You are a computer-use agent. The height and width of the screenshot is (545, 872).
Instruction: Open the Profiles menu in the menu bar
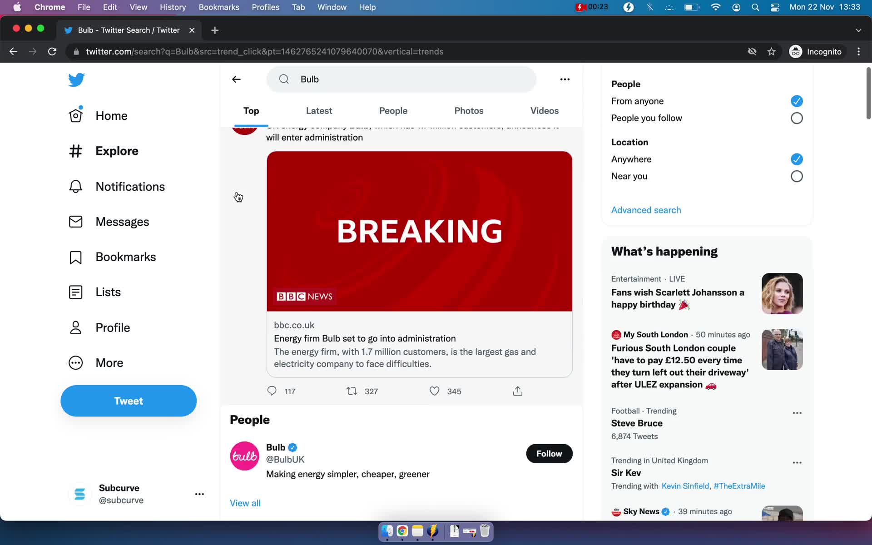tap(266, 7)
